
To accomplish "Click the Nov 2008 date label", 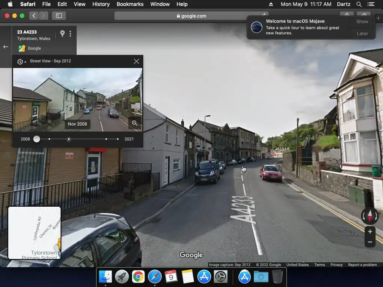I will click(77, 124).
